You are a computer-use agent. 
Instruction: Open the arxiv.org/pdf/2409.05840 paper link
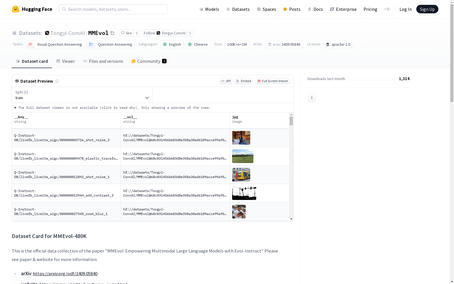point(65,273)
